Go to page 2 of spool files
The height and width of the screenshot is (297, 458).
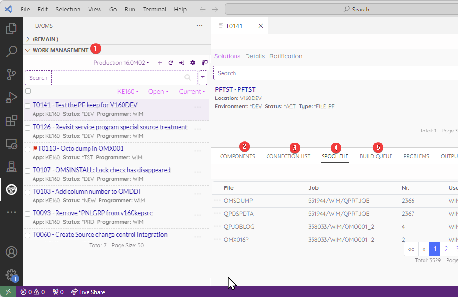446,249
